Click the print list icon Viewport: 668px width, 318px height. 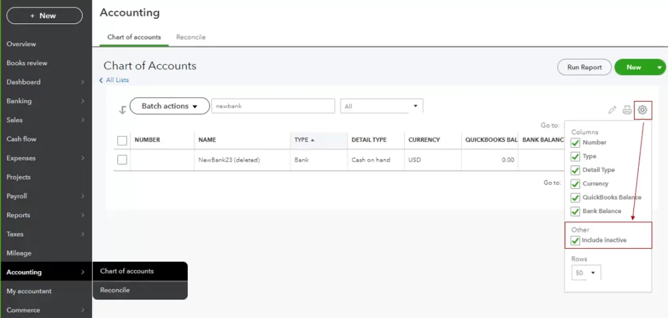(x=627, y=110)
